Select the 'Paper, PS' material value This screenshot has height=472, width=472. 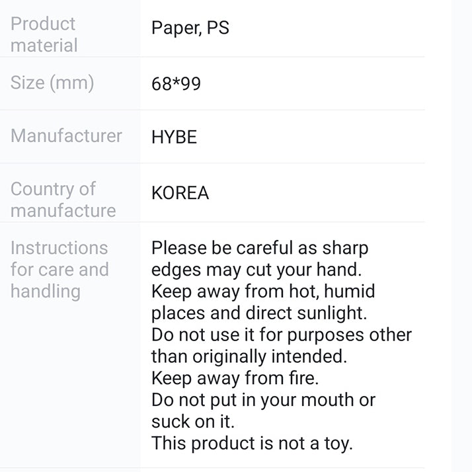pos(190,28)
